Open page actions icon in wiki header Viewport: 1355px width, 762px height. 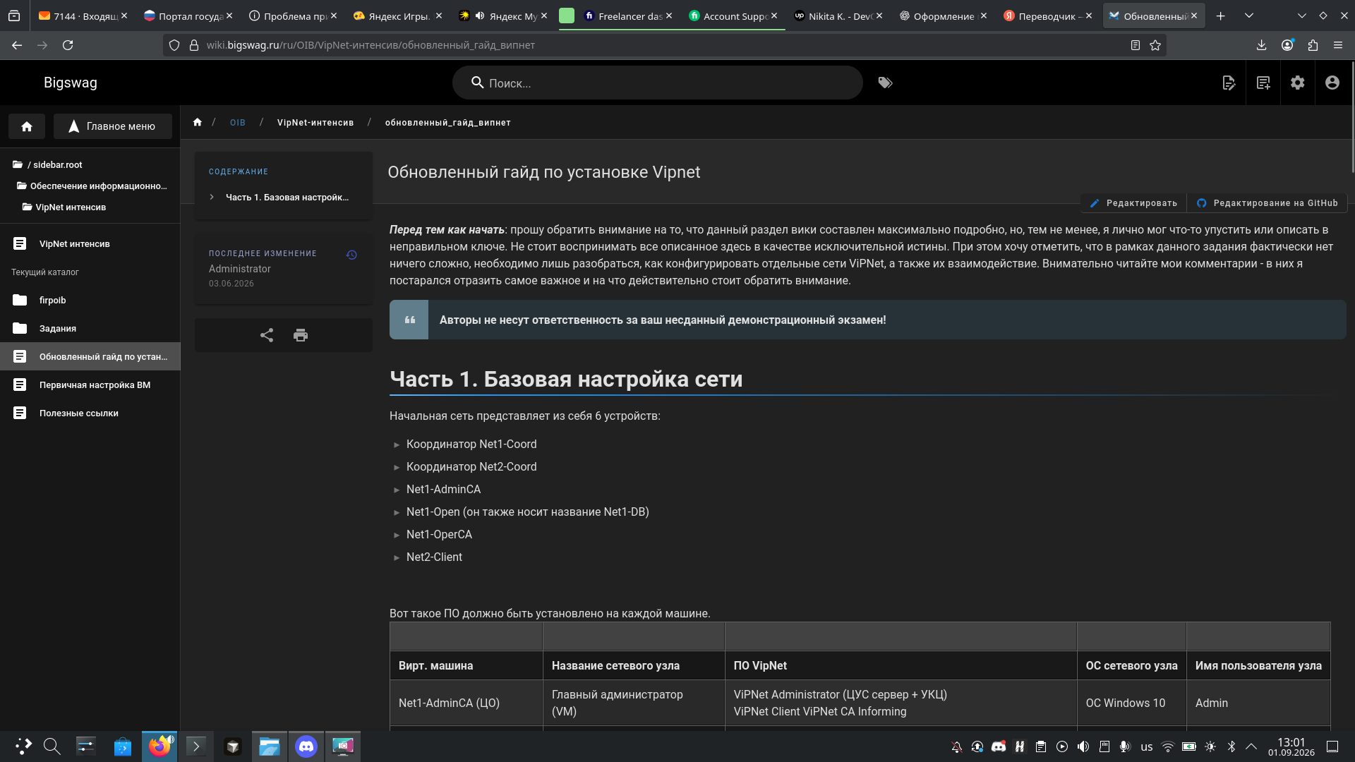coord(1229,83)
